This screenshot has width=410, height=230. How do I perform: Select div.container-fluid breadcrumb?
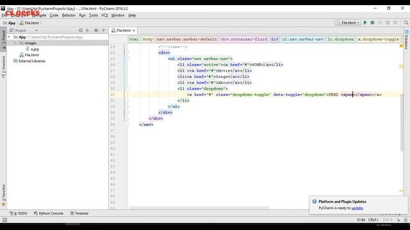[244, 39]
